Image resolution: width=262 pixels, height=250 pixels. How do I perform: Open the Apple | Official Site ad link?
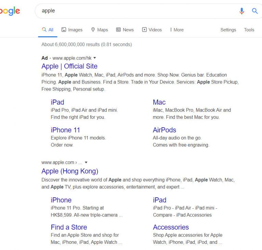tap(69, 66)
